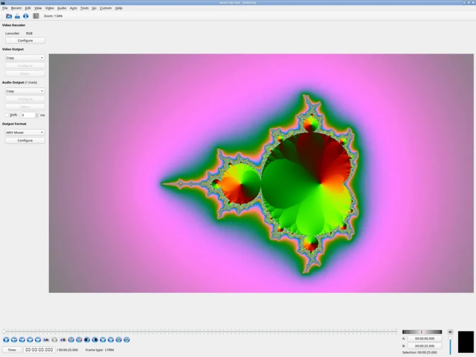Click the video navigation slider handle
The height and width of the screenshot is (357, 476).
pos(4,331)
